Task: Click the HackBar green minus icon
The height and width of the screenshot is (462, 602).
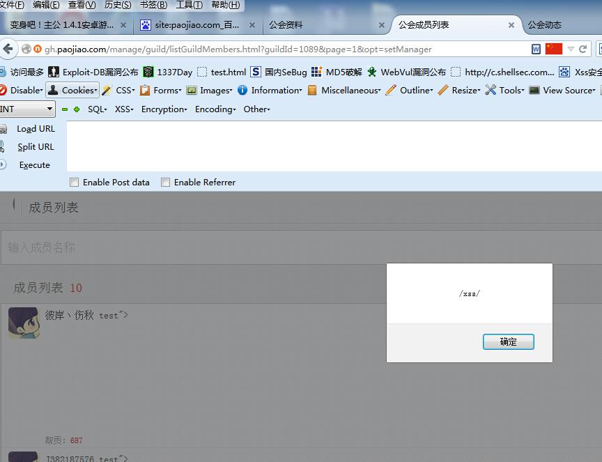Action: tap(65, 109)
